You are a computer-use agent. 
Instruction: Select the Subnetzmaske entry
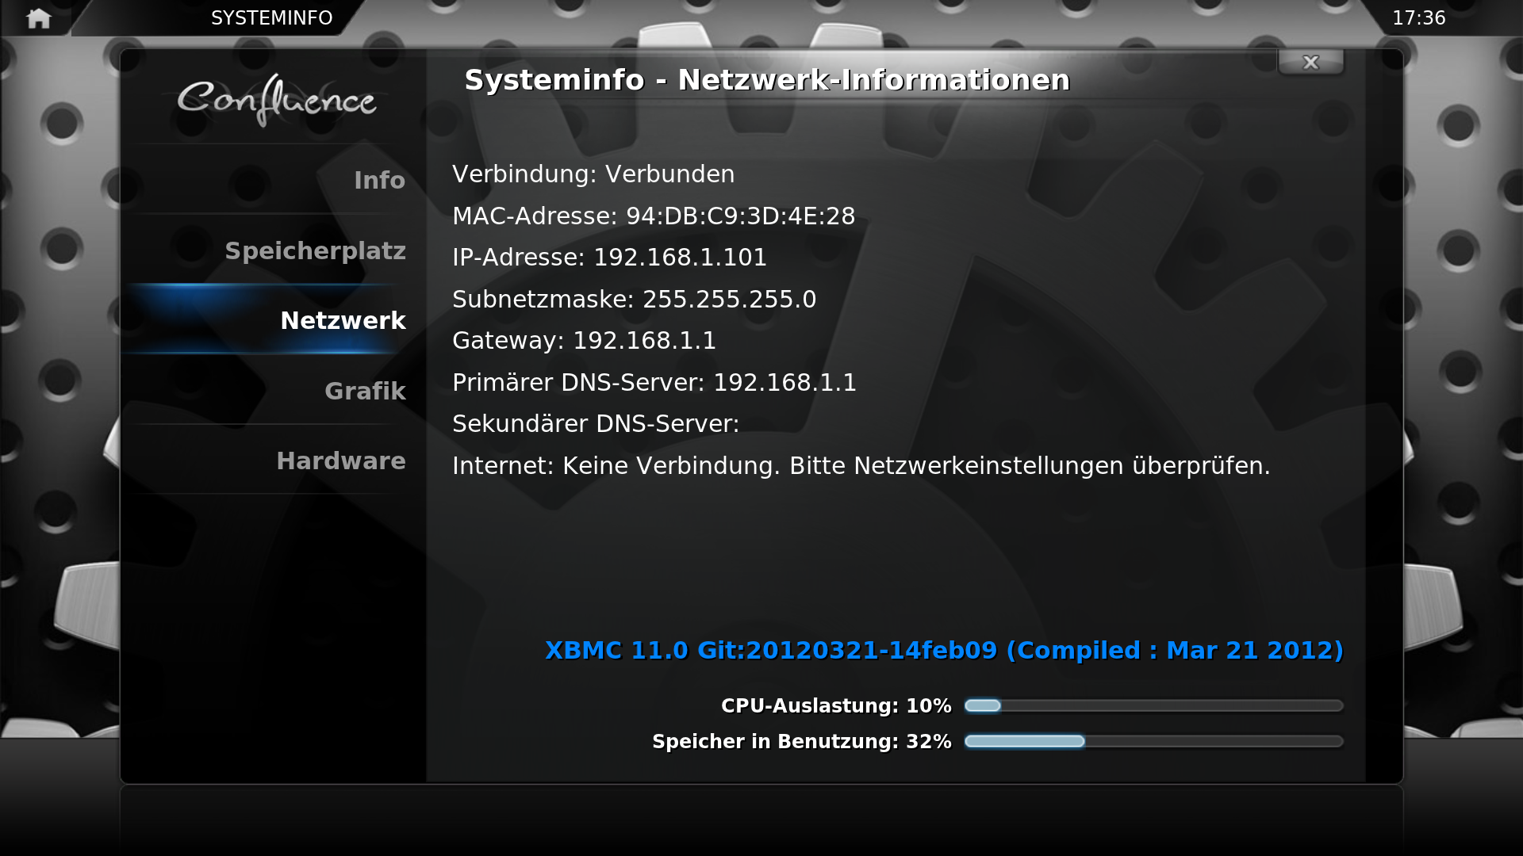634,300
